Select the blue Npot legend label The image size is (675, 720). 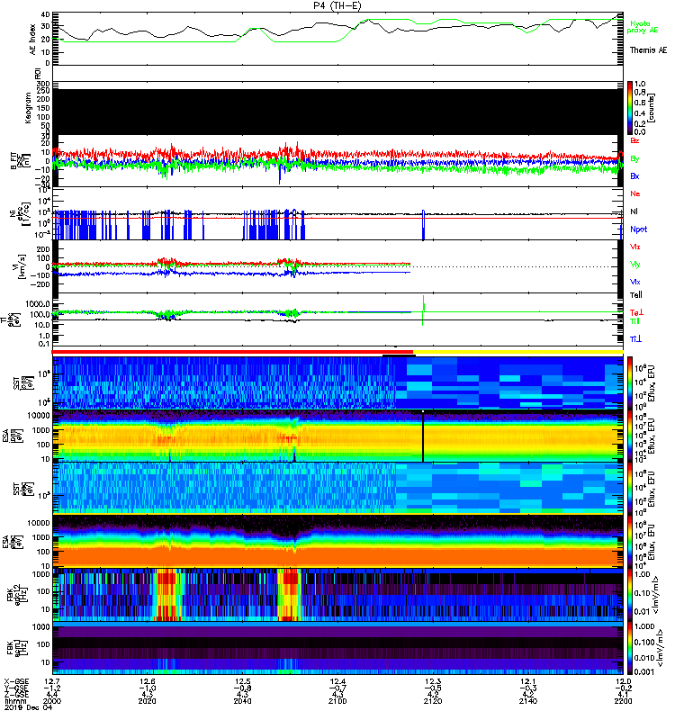tap(638, 229)
